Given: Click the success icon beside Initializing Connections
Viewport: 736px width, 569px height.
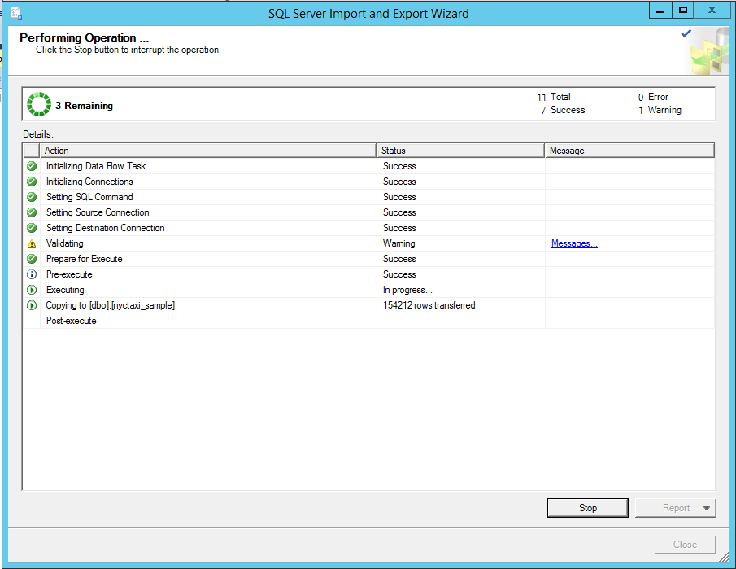Looking at the screenshot, I should coord(32,182).
